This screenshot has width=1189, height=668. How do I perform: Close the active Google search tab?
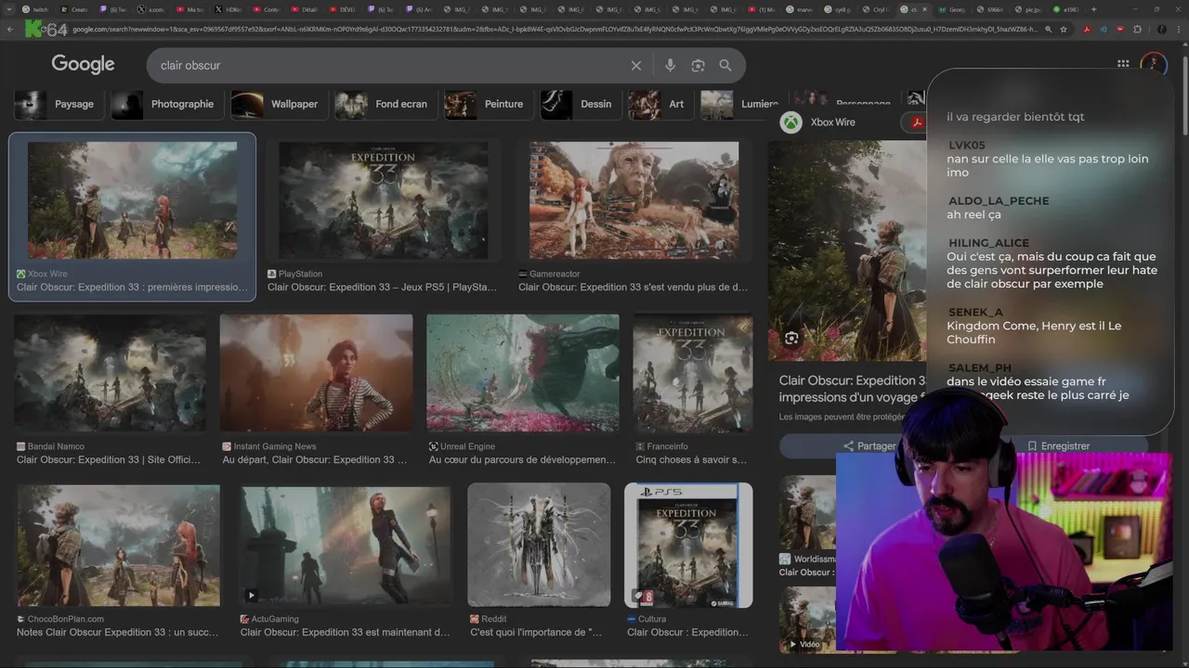[924, 9]
